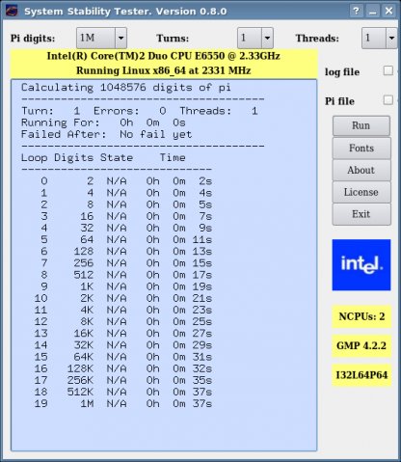Screen dimensions: 401x462
Task: Click the Intel logo image
Action: 361,264
